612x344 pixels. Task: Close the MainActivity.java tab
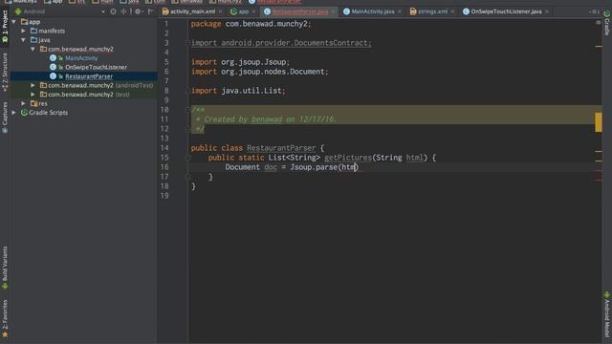(x=400, y=11)
